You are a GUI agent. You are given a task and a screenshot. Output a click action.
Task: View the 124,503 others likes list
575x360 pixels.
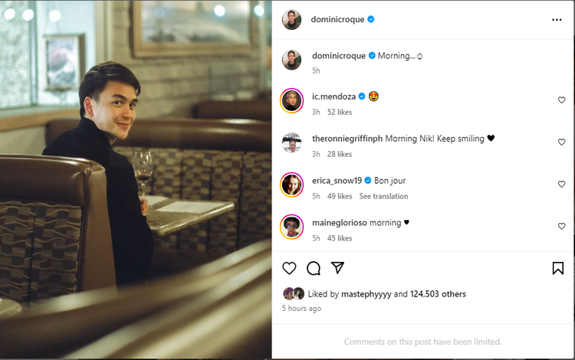(x=438, y=293)
